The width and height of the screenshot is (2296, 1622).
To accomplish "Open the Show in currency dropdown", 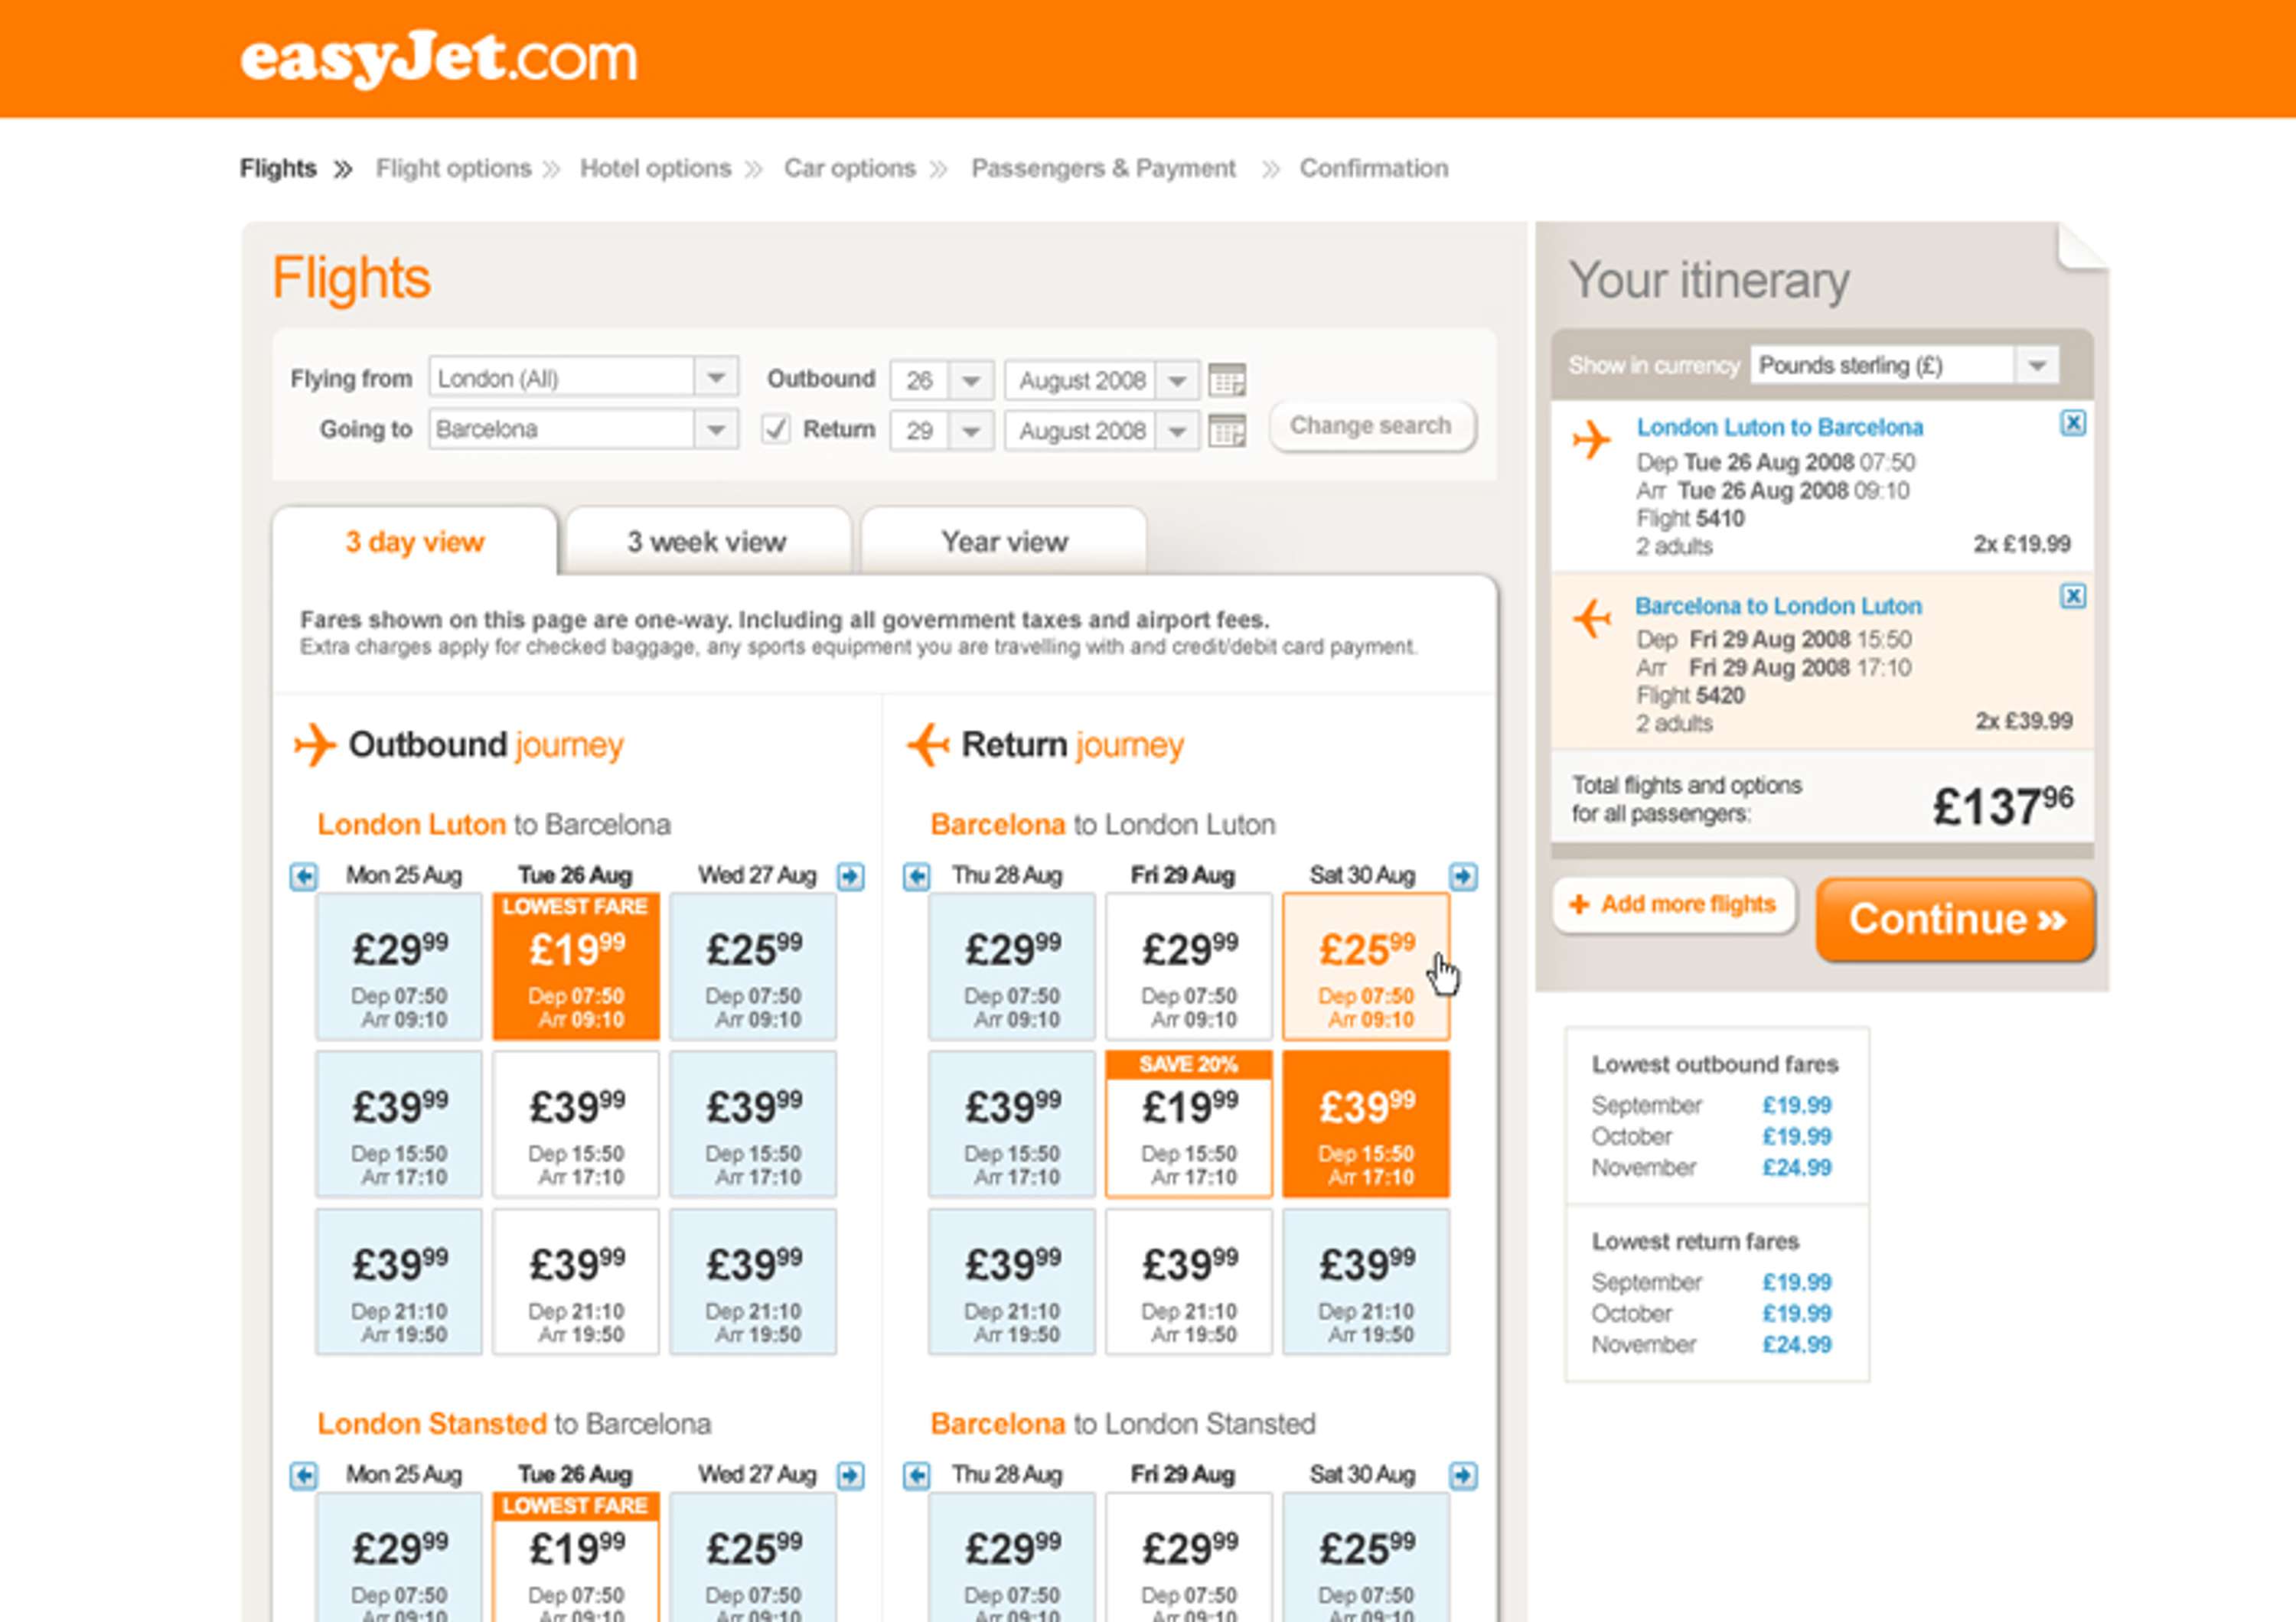I will pyautogui.click(x=1905, y=365).
